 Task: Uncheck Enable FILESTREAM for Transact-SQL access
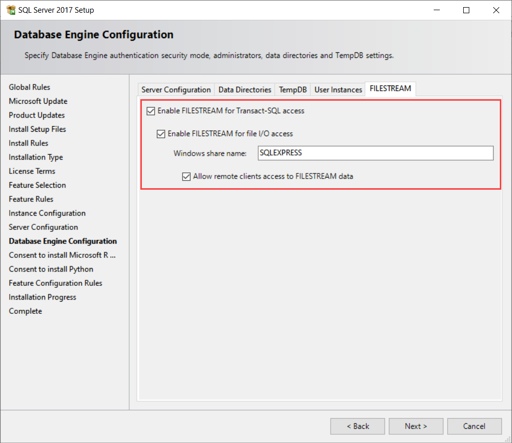pos(150,111)
